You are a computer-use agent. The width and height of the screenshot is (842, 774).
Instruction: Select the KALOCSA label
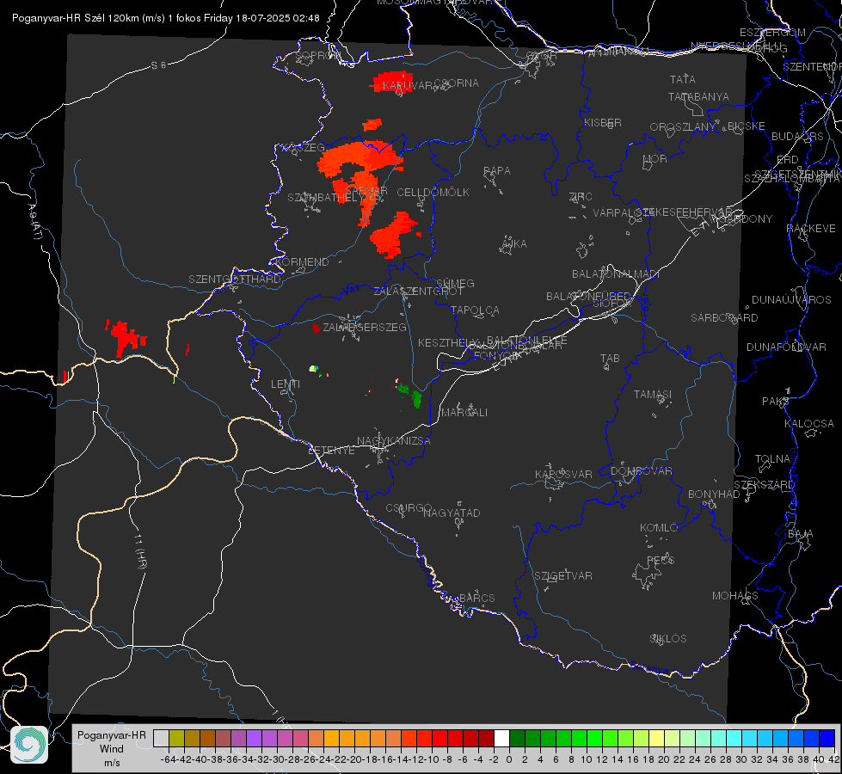(x=808, y=424)
